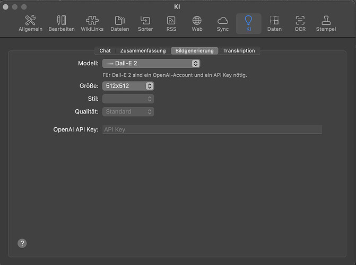The image size is (356, 265).
Task: Open the Dateien settings pane
Action: (x=120, y=24)
